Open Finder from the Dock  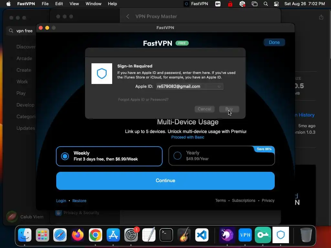(x=25, y=235)
